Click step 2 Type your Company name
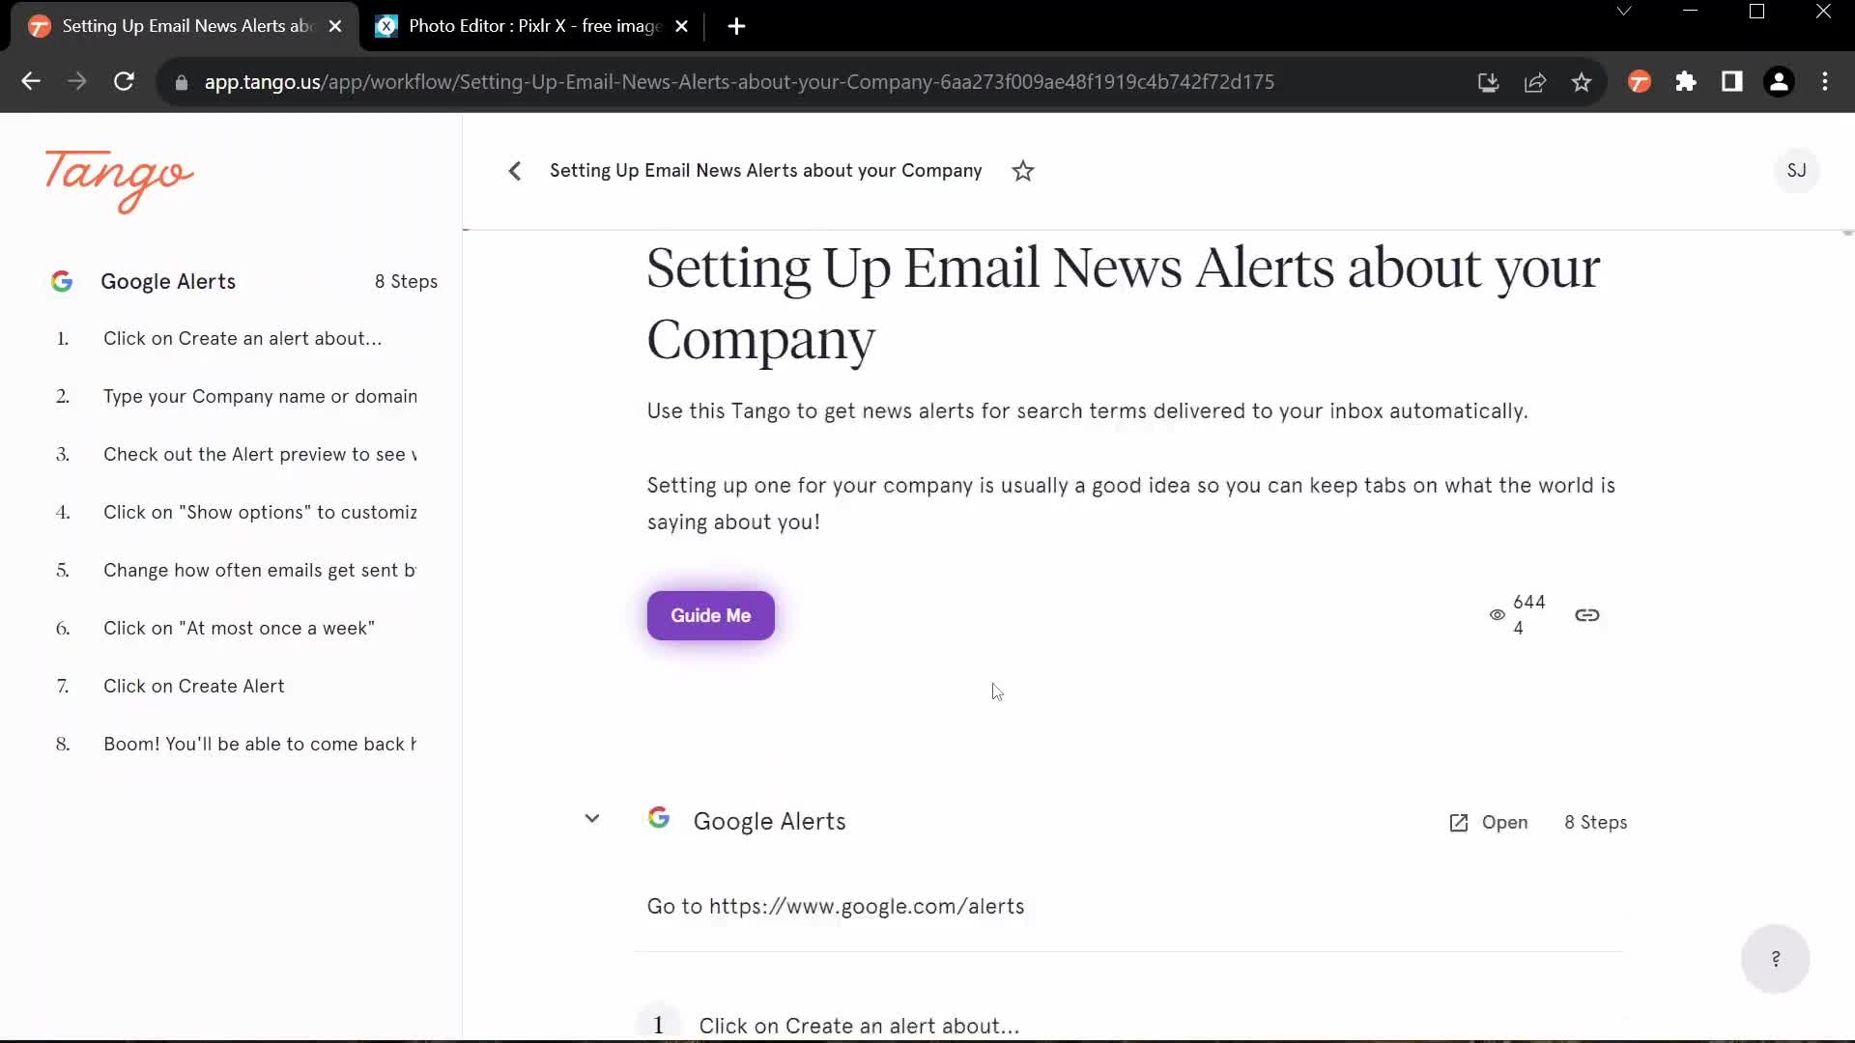Image resolution: width=1855 pixels, height=1043 pixels. point(260,396)
